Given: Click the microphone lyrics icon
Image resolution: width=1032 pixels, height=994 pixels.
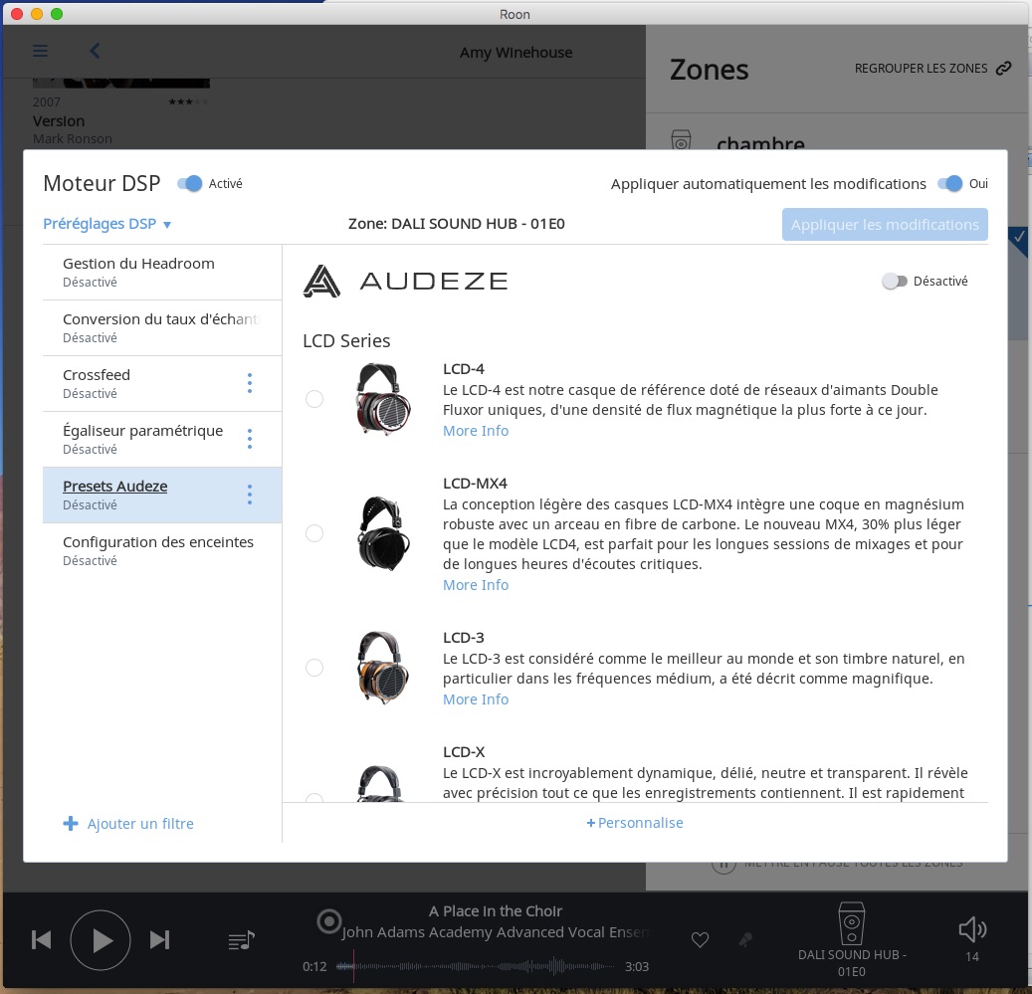Looking at the screenshot, I should tap(745, 940).
